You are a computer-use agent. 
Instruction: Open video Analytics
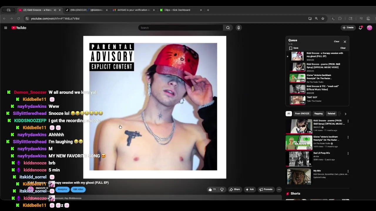click(62, 189)
